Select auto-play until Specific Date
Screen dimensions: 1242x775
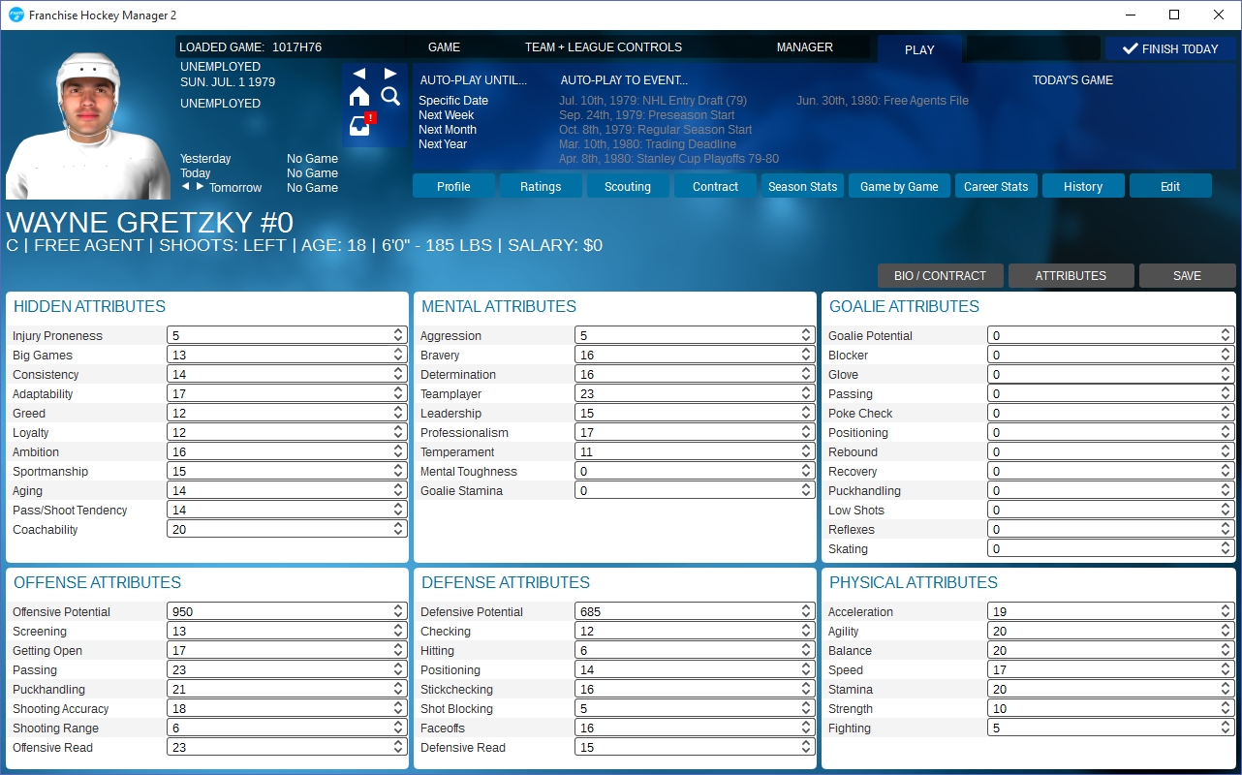tap(453, 101)
